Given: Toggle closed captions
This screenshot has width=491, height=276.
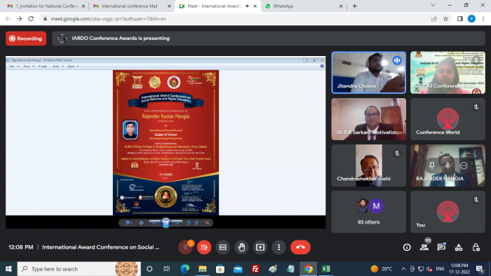Looking at the screenshot, I should pyautogui.click(x=222, y=247).
